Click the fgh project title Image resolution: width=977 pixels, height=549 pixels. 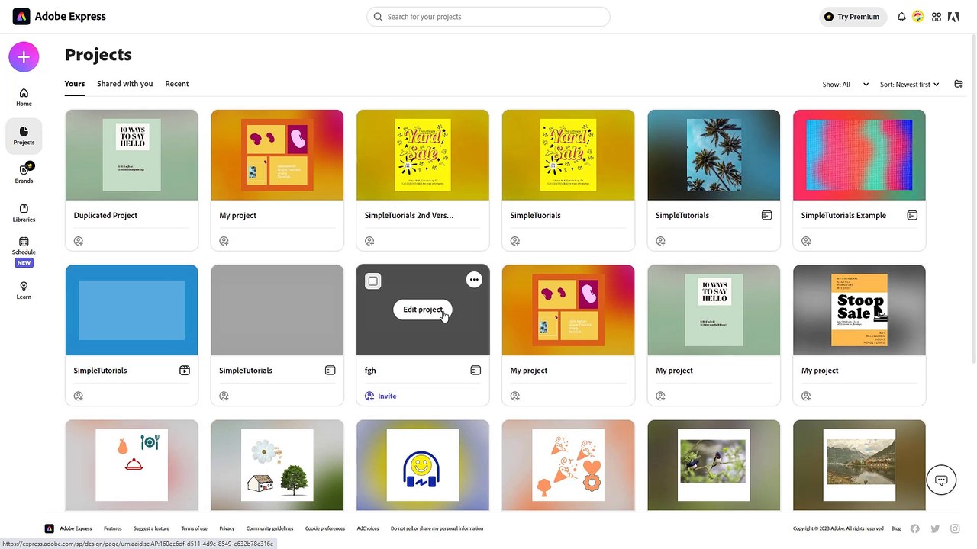[x=370, y=371]
